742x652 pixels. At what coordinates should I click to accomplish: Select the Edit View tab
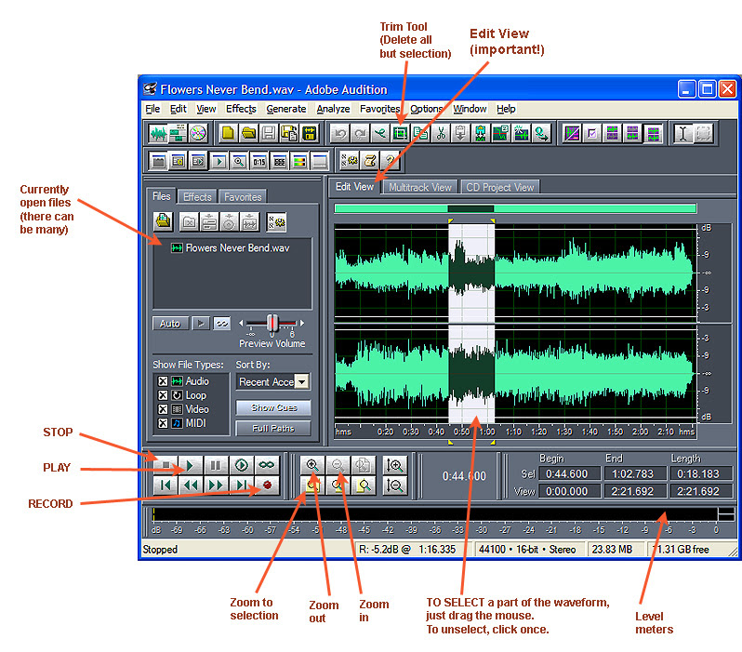(x=355, y=187)
